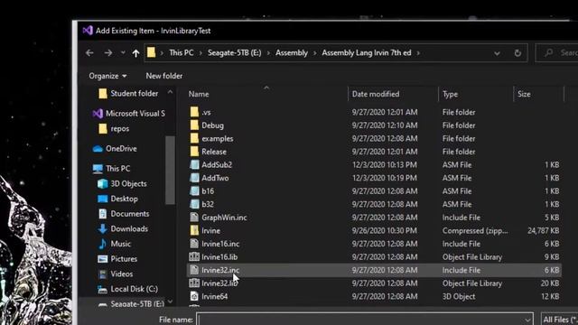
Task: Click the Back navigation arrow
Action: tap(89, 53)
